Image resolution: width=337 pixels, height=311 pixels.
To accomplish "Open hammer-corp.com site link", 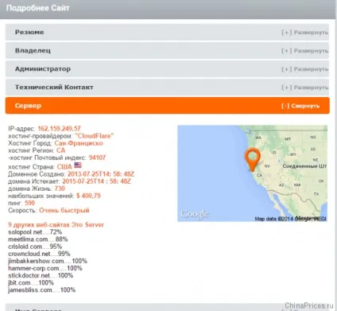I will [33, 268].
